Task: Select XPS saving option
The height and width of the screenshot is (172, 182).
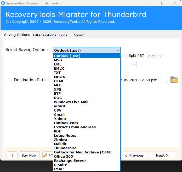Action: point(87,89)
